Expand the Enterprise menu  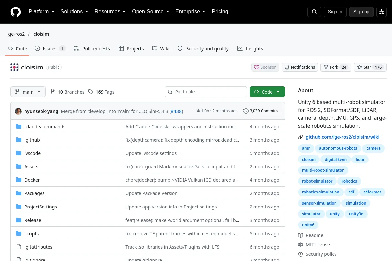(190, 12)
